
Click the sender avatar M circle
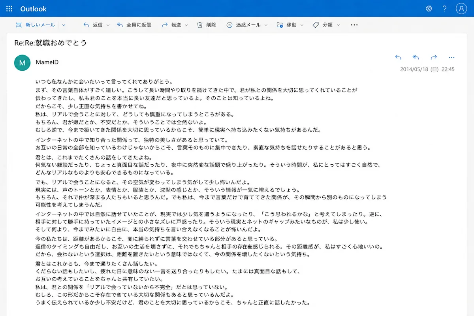(22, 62)
